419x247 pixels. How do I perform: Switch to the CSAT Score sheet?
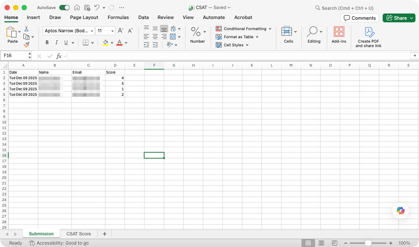[x=78, y=234]
